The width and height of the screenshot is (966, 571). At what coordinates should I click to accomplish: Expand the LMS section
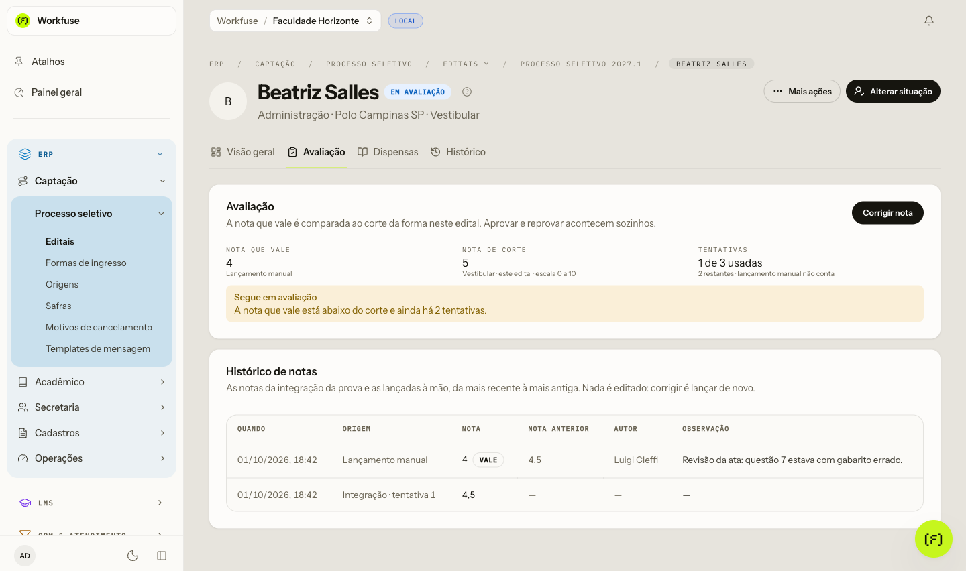pyautogui.click(x=92, y=503)
